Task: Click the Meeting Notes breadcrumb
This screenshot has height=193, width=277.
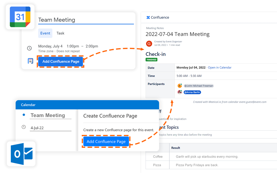Action: pyautogui.click(x=155, y=28)
